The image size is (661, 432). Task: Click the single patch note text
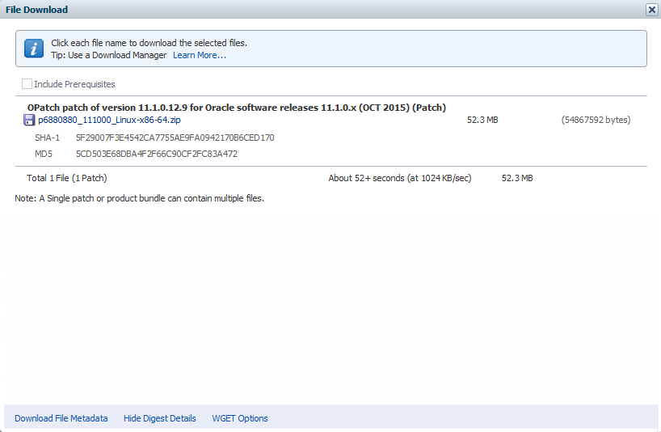click(x=140, y=198)
